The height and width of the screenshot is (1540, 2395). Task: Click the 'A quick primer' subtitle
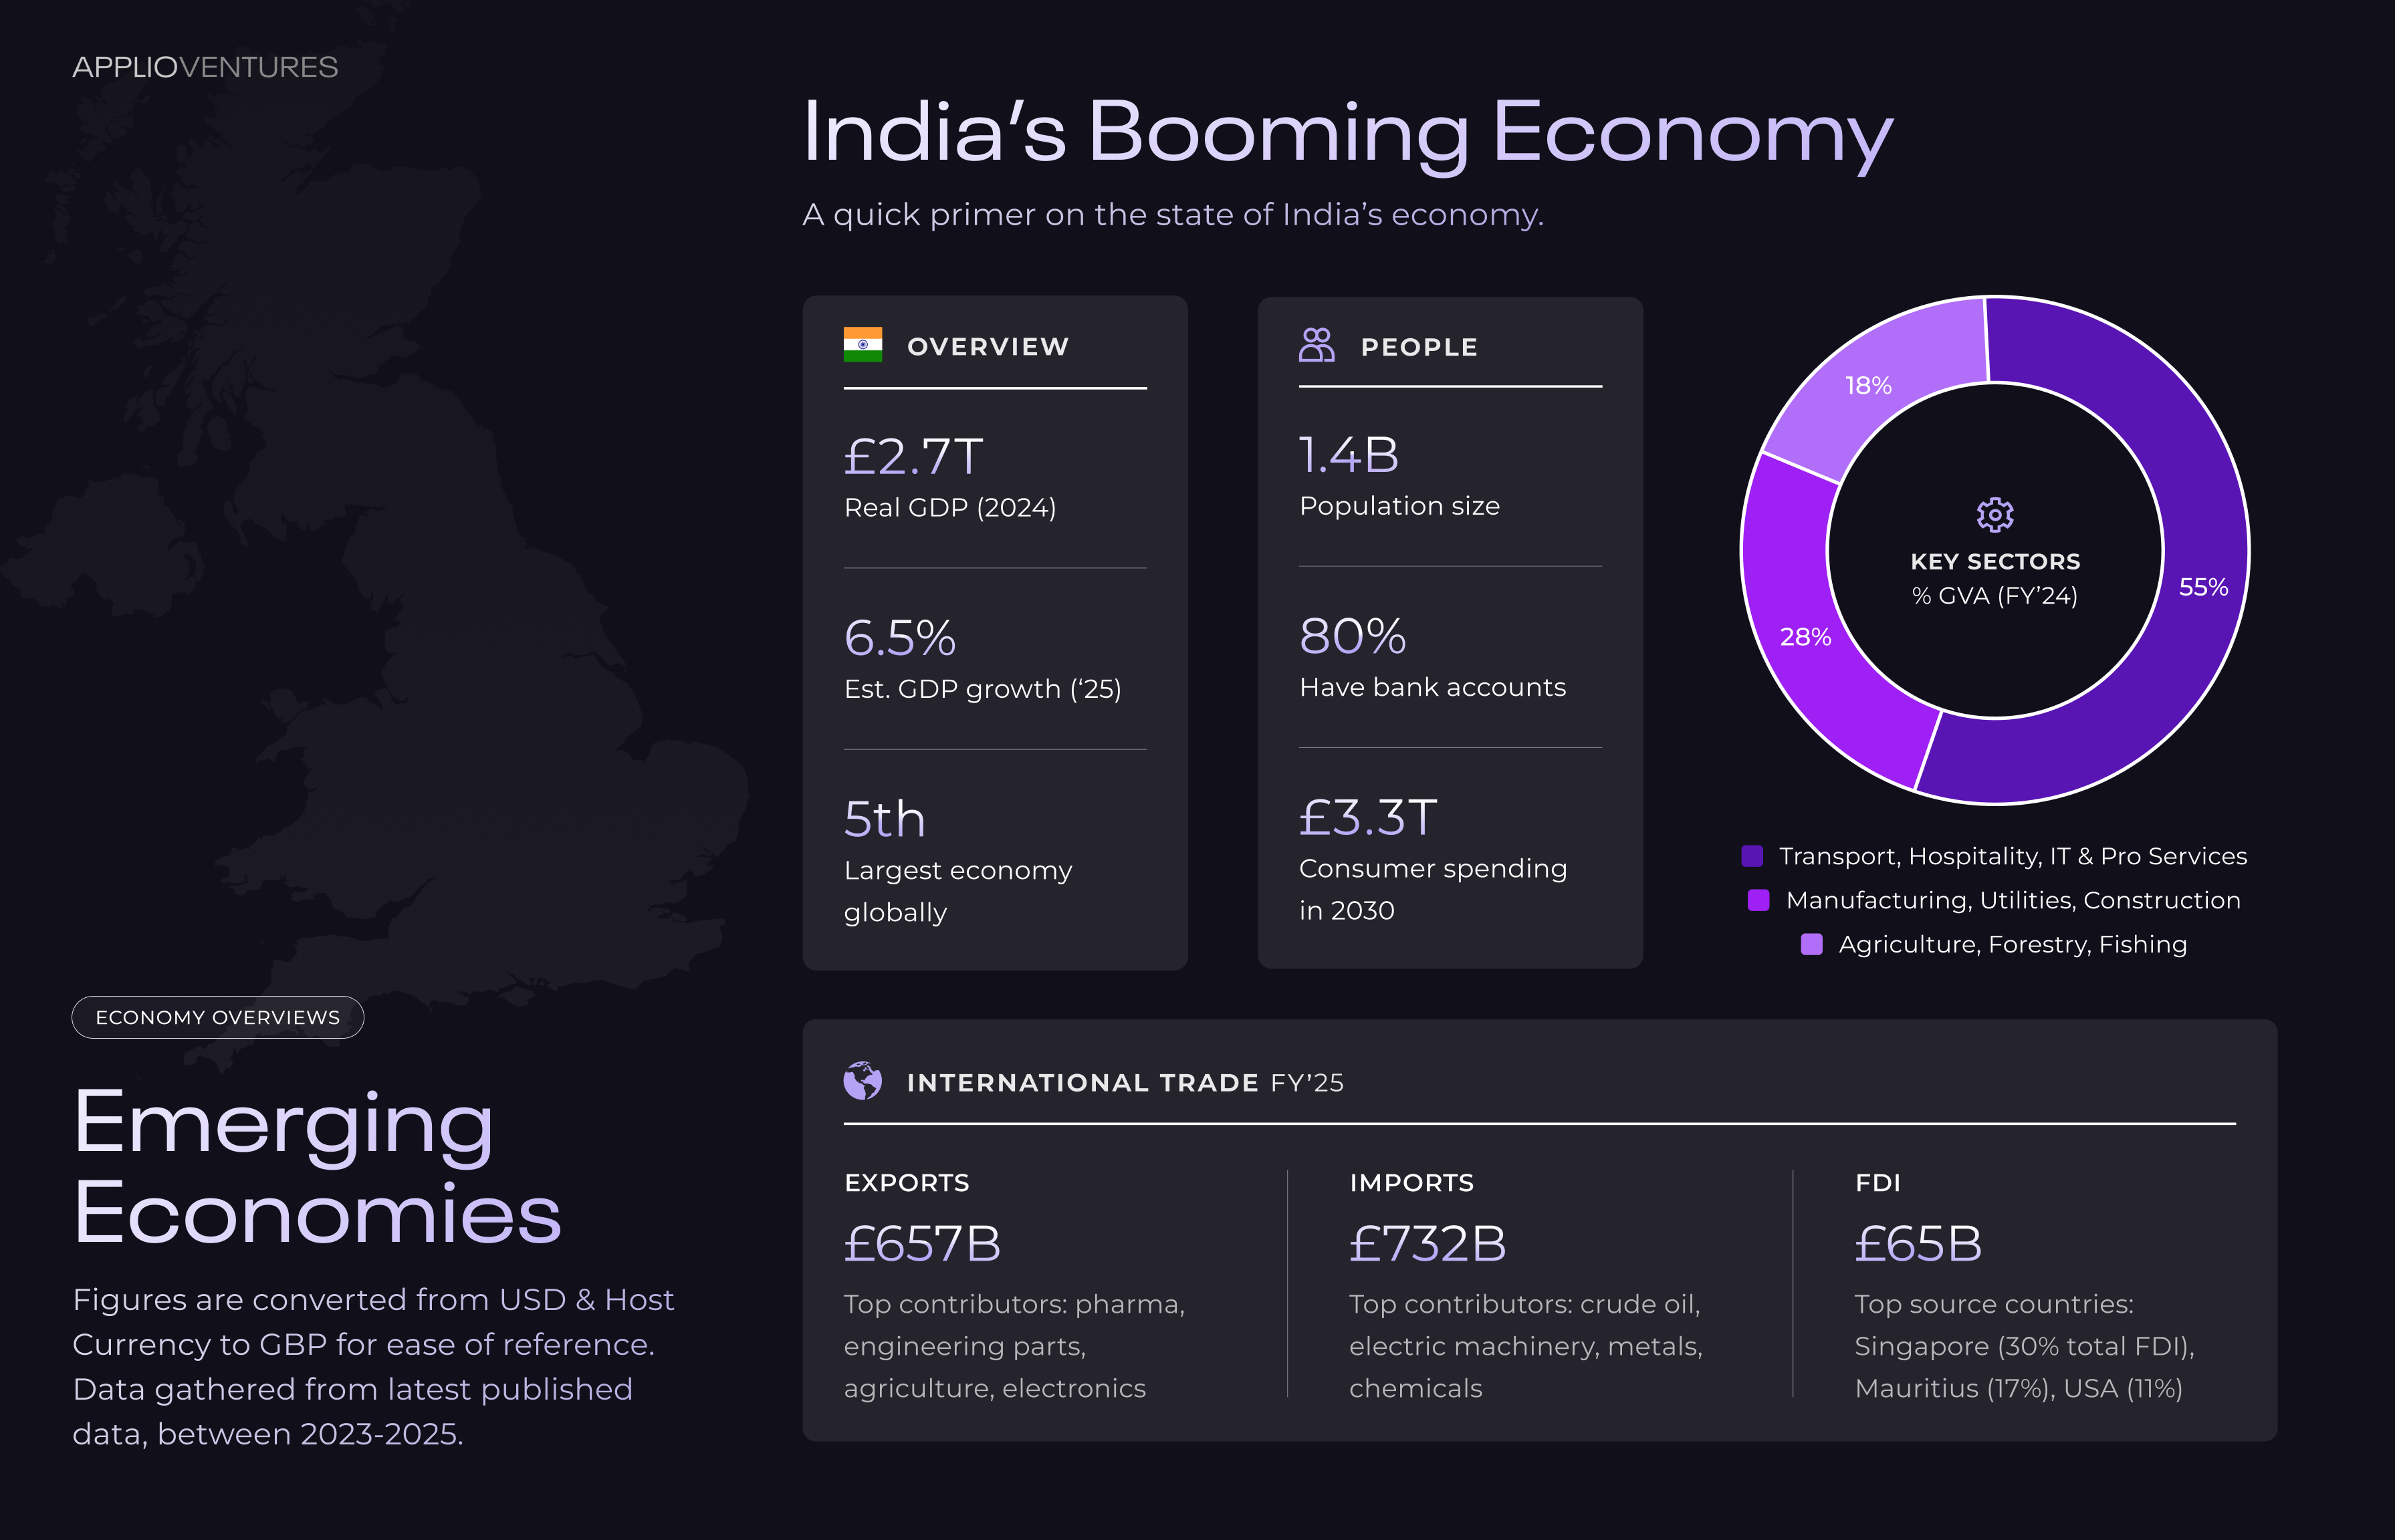pos(1173,215)
